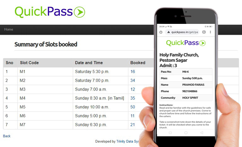Tap the Android home circle button
The image size is (242, 147).
tap(186, 133)
